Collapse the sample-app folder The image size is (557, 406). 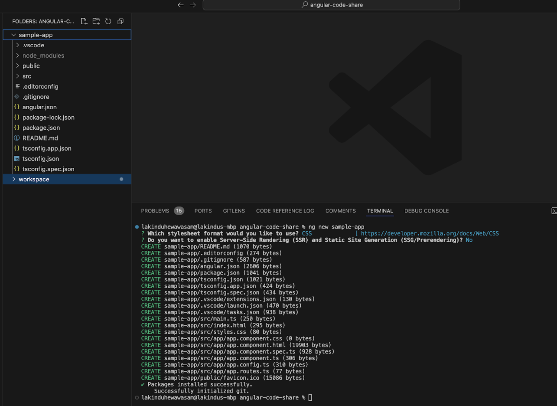click(36, 35)
